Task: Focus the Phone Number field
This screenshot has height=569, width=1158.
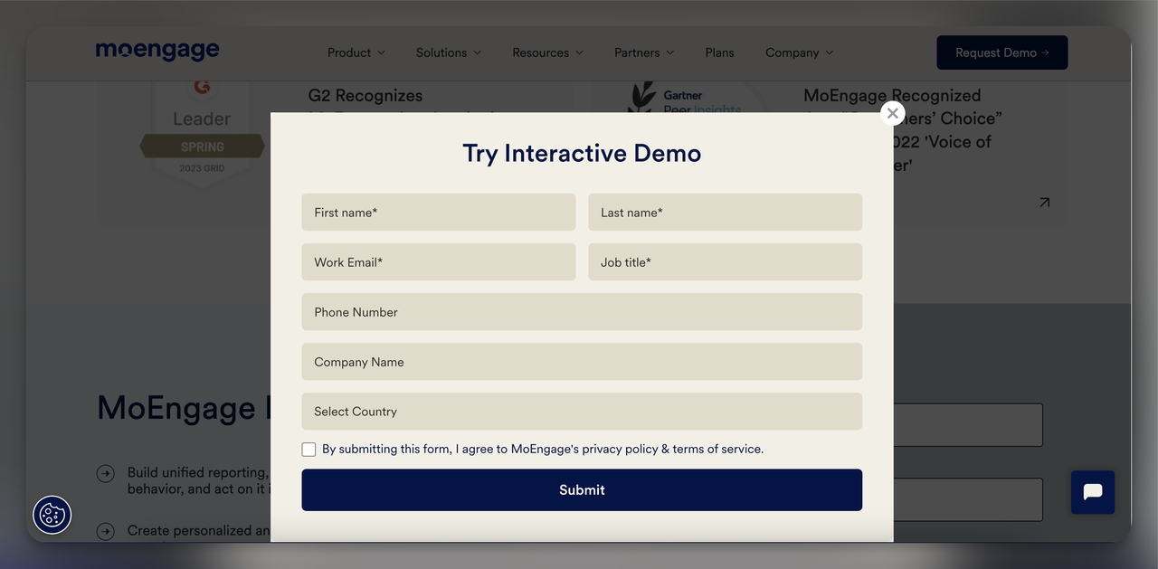Action: pyautogui.click(x=582, y=312)
